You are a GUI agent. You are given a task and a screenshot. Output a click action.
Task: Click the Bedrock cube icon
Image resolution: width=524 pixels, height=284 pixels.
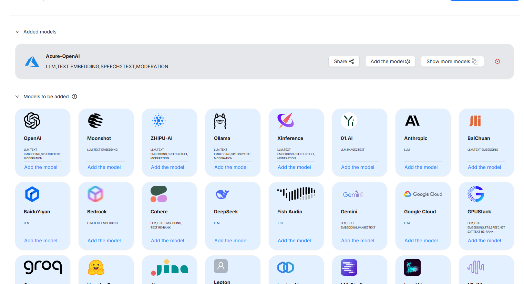(x=95, y=194)
